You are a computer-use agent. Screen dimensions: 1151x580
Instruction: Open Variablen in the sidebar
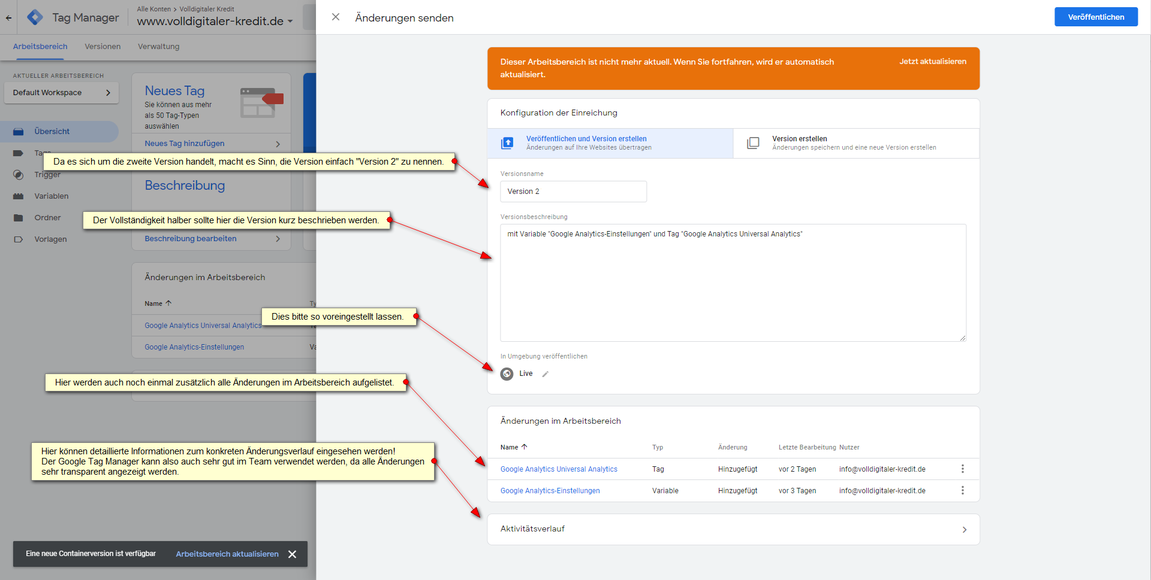click(x=52, y=196)
